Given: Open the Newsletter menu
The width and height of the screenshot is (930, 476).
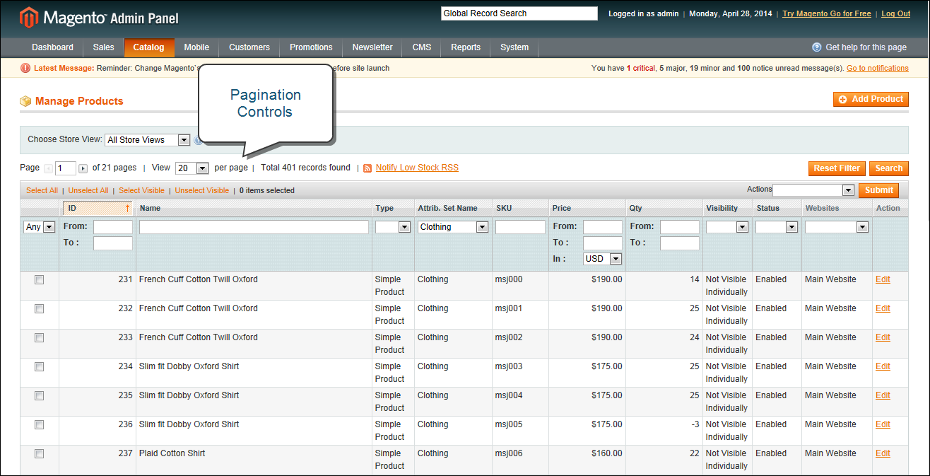Looking at the screenshot, I should point(372,47).
